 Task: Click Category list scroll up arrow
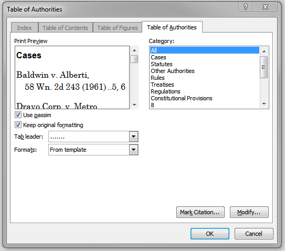[264, 51]
